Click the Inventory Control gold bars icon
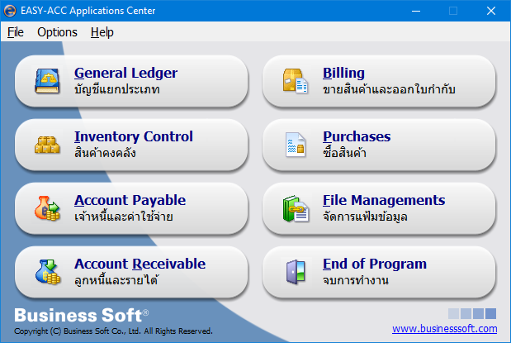Screen dimensions: 511x343 48,145
